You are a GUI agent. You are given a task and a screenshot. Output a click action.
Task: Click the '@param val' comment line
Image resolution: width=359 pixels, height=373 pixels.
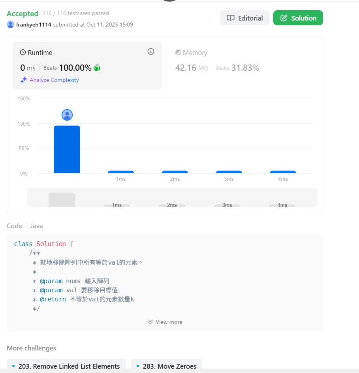coord(75,290)
